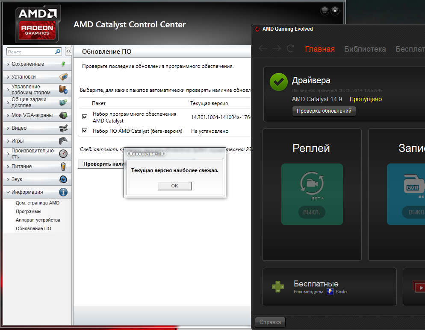Screen dimensions: 425x330
Task: Close the Catalyst Control Center window
Action: pos(335,11)
